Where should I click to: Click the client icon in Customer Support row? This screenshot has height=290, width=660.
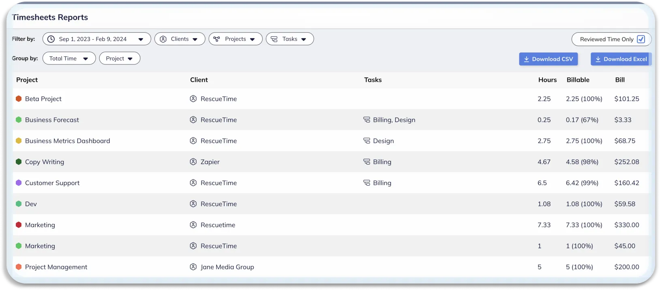point(193,183)
